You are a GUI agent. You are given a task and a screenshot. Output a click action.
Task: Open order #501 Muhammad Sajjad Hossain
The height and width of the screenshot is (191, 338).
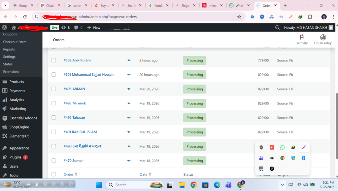tap(90, 75)
